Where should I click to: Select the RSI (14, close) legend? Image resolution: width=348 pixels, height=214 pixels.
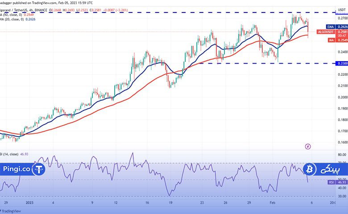pyautogui.click(x=14, y=154)
